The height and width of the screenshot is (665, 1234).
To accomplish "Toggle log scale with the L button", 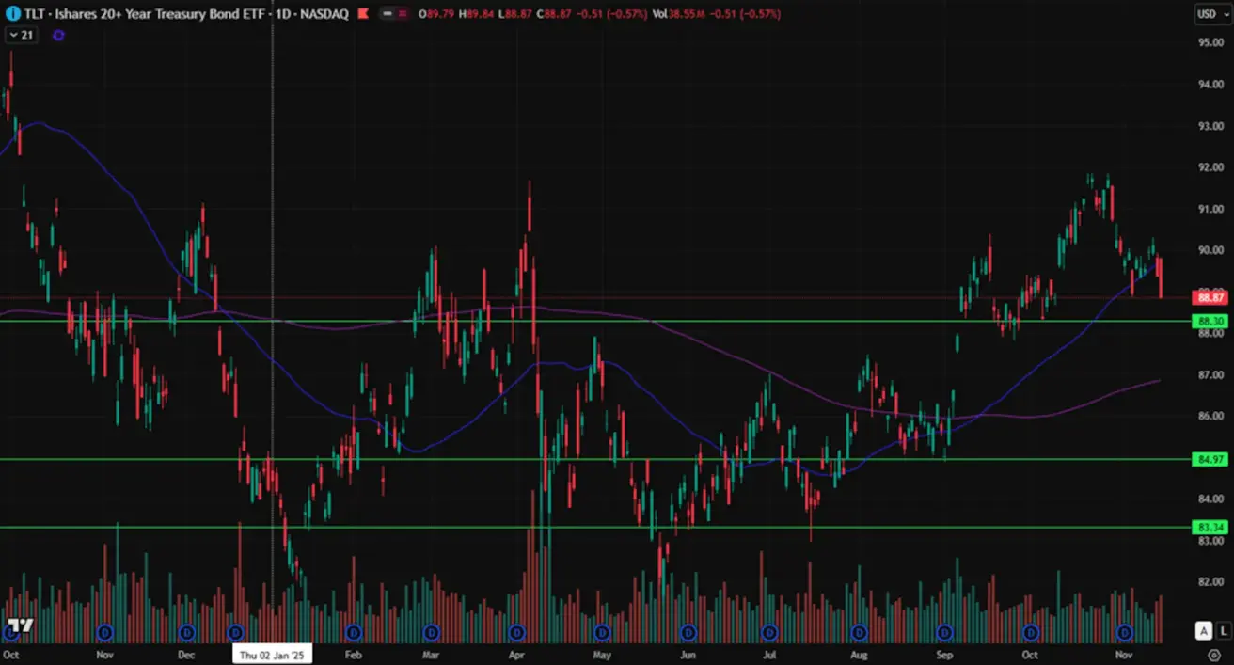I will tap(1223, 631).
